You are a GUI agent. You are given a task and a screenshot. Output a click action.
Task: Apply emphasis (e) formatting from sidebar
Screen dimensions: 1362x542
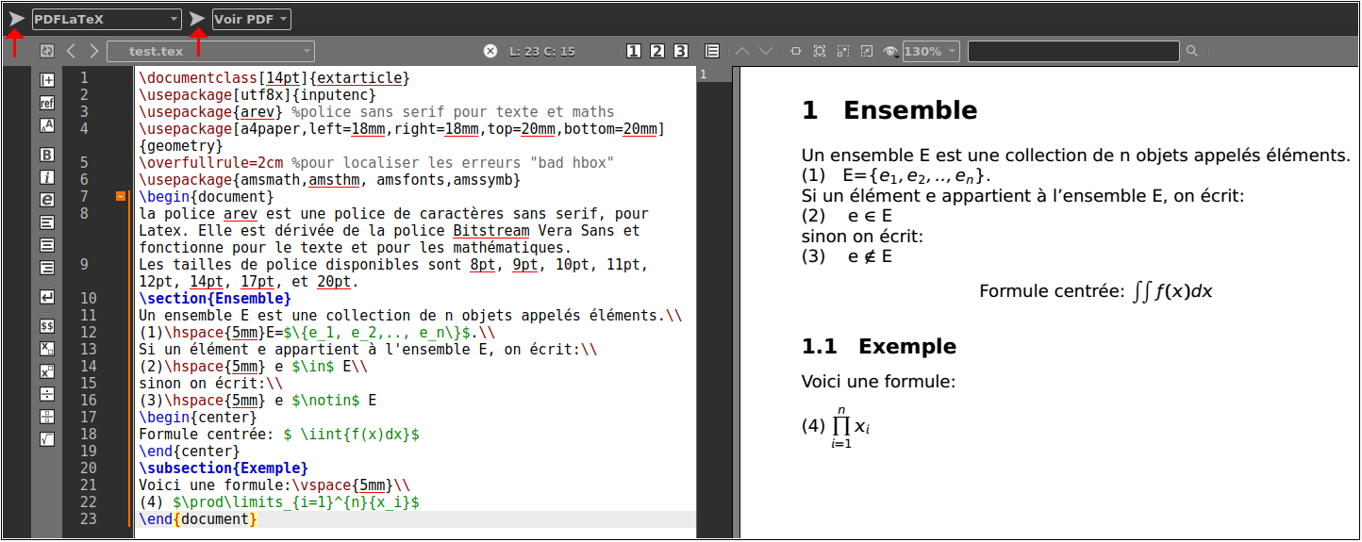point(47,200)
